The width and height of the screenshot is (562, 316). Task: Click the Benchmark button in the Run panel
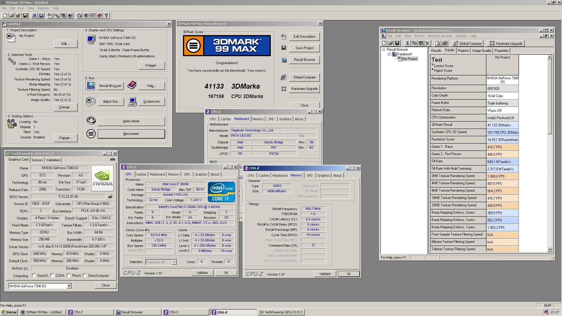131,134
